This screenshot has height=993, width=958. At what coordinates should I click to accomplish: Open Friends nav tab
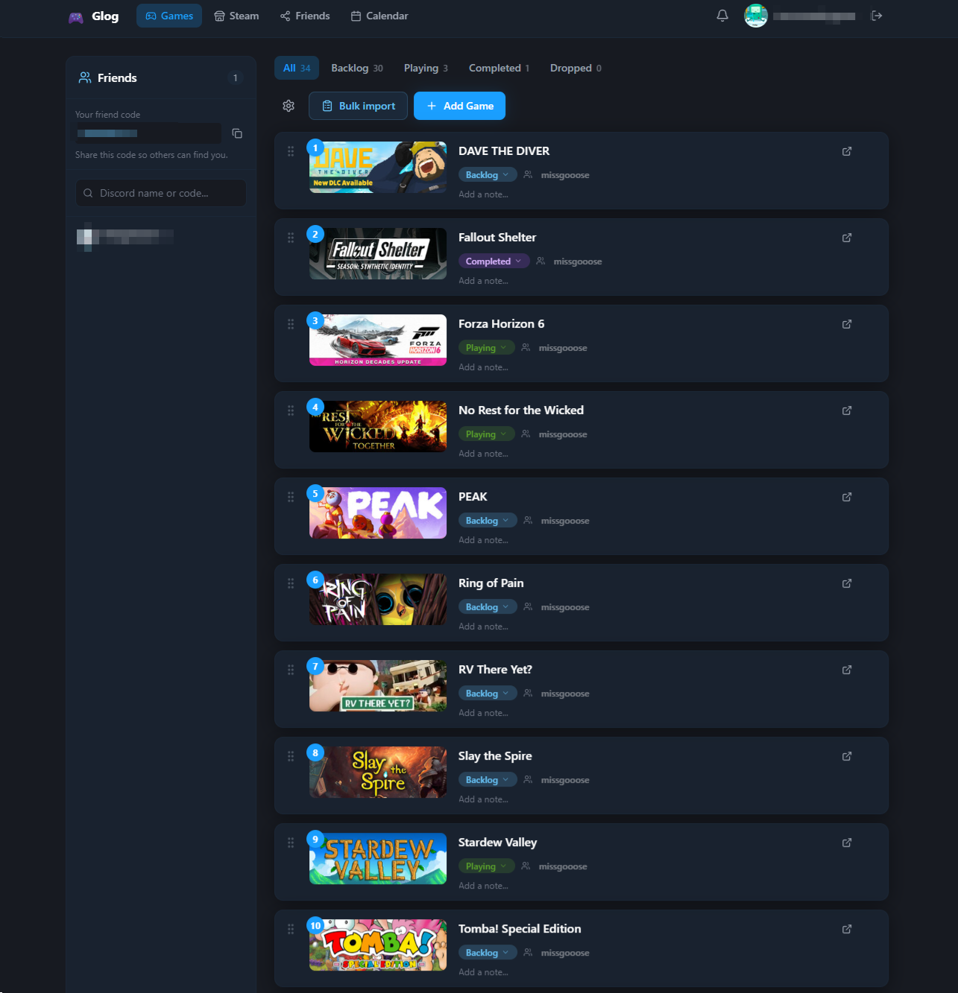click(x=305, y=16)
